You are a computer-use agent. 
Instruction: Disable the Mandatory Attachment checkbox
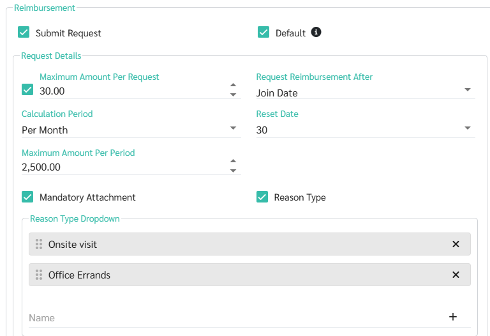click(27, 197)
